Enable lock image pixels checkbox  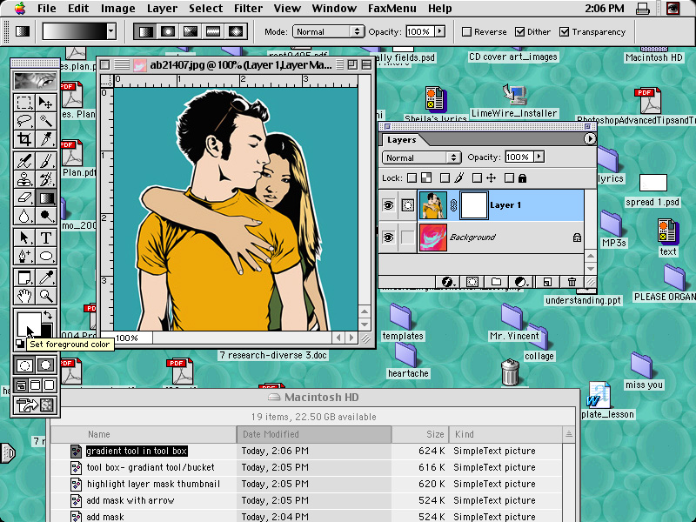445,178
